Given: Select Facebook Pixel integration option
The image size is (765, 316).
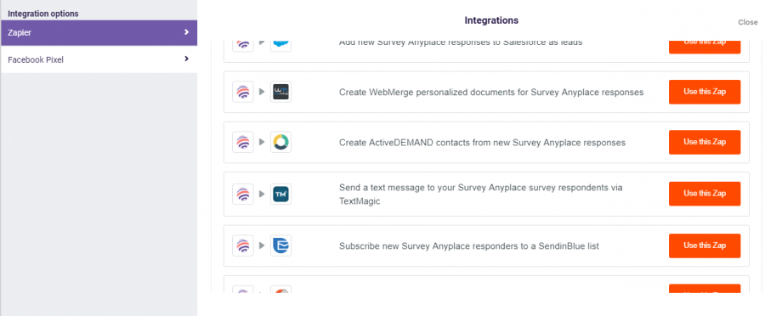Looking at the screenshot, I should click(99, 59).
